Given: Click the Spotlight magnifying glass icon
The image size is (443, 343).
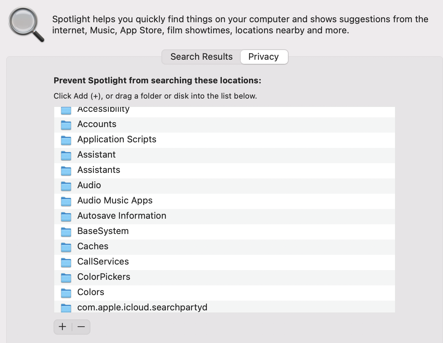Looking at the screenshot, I should coord(26,25).
